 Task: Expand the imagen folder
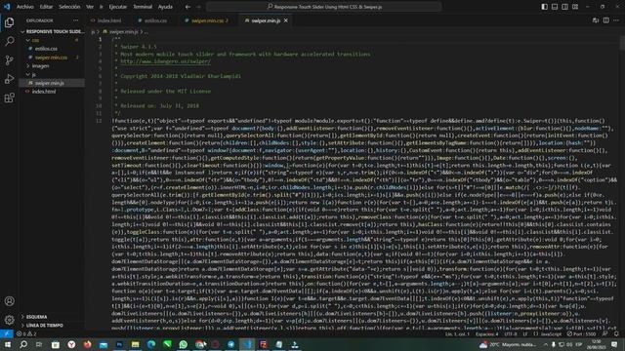52,66
